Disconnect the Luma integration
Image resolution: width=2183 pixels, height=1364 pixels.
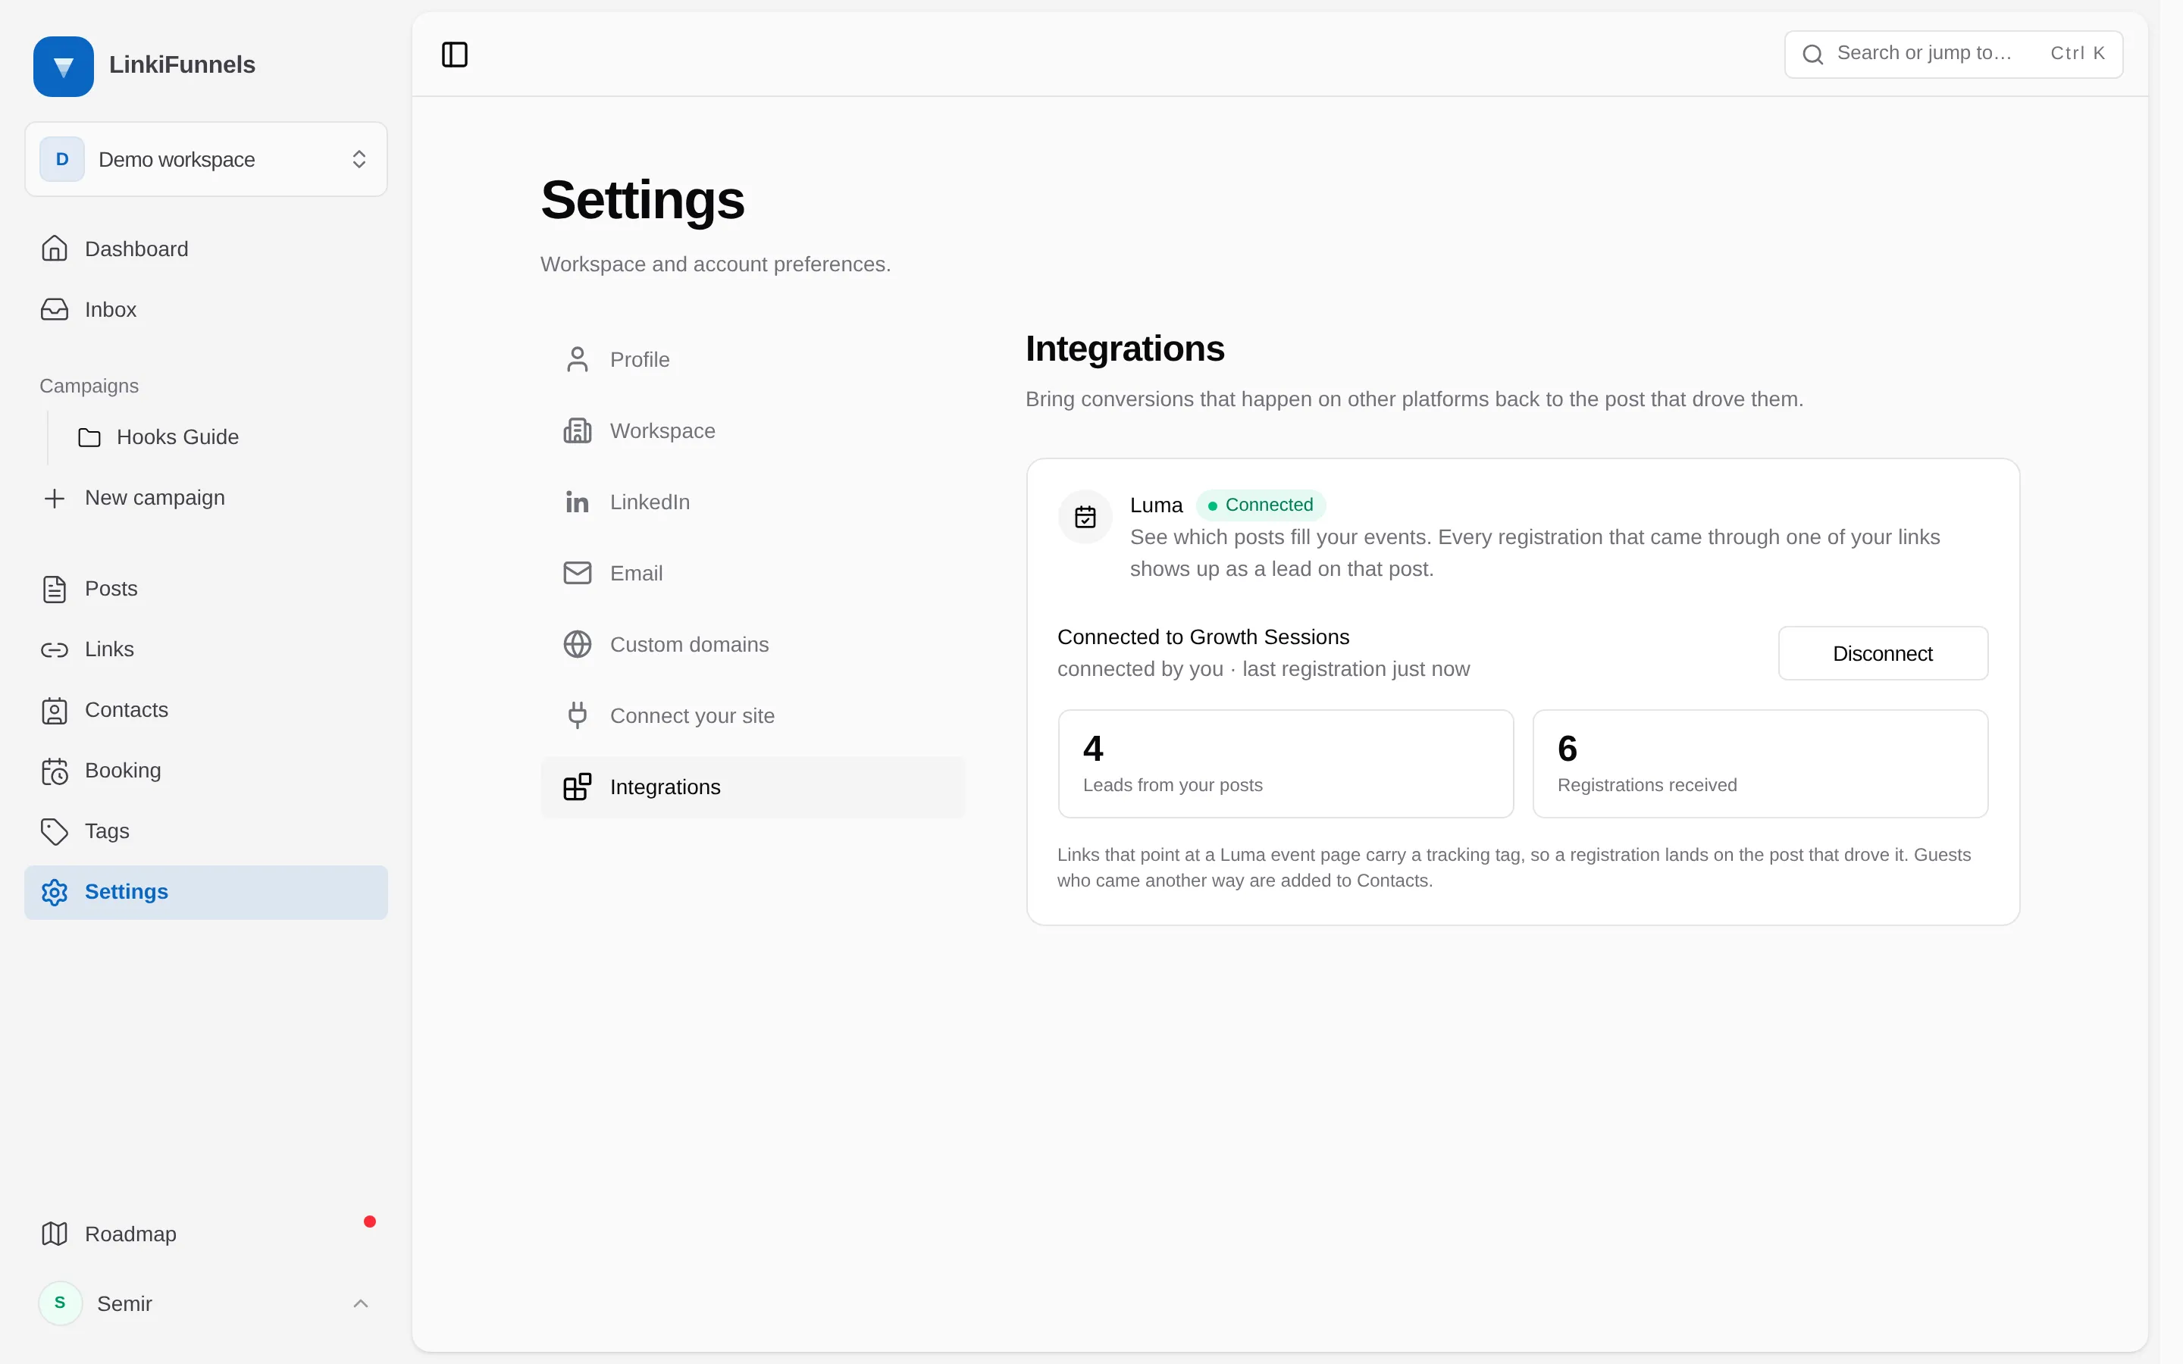[1883, 653]
